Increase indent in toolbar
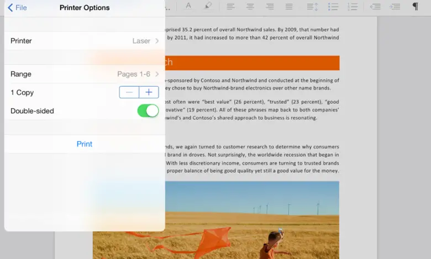The width and height of the screenshot is (431, 259). [x=395, y=7]
